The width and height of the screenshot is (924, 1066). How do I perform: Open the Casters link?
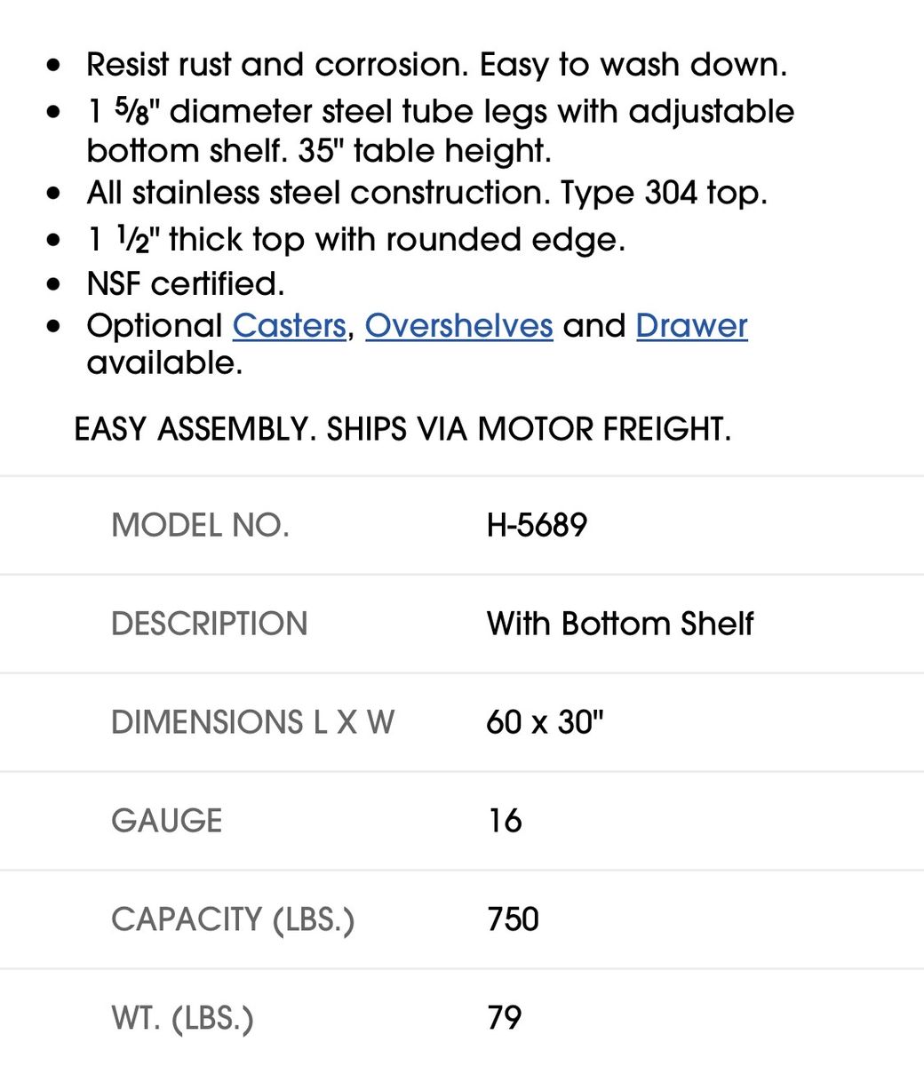pyautogui.click(x=289, y=326)
